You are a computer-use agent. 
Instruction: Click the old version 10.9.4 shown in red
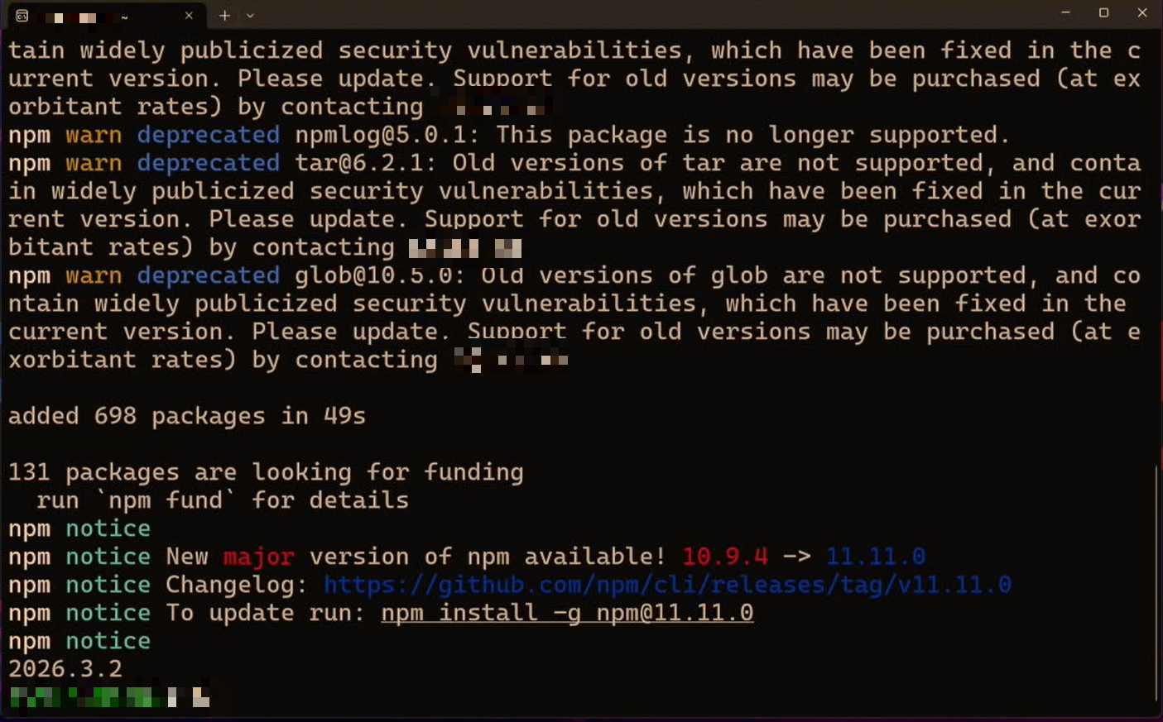pyautogui.click(x=724, y=556)
